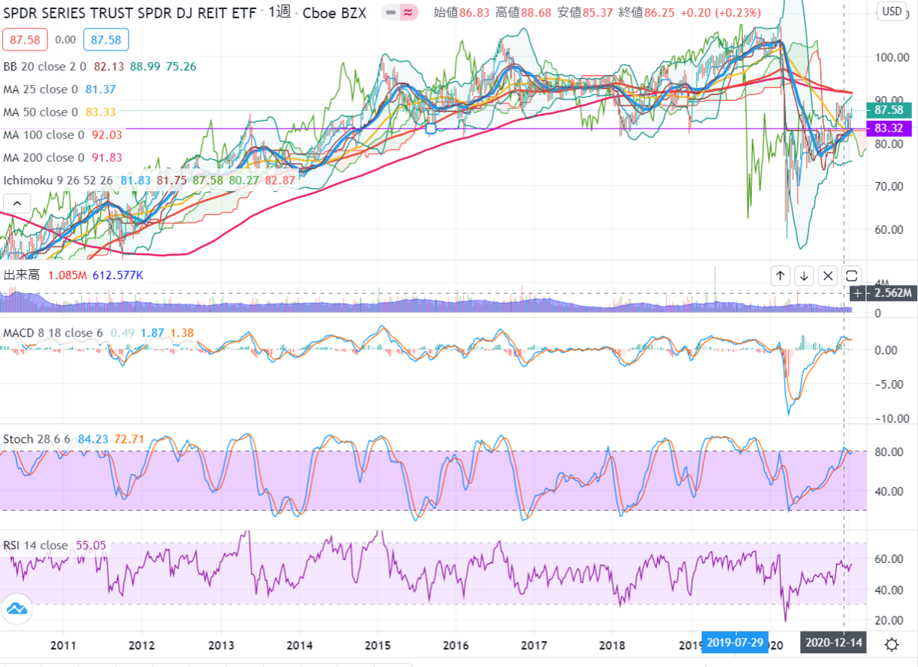Image resolution: width=918 pixels, height=667 pixels.
Task: Change the 1週 chart interval
Action: coord(278,12)
